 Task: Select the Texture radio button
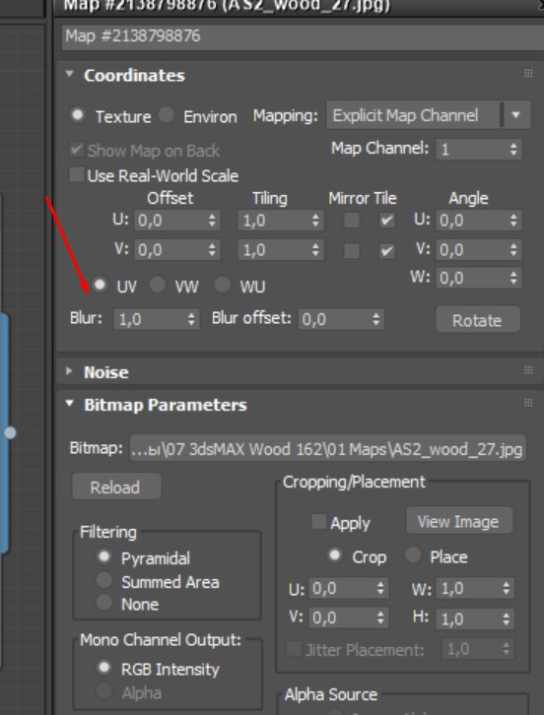point(78,114)
